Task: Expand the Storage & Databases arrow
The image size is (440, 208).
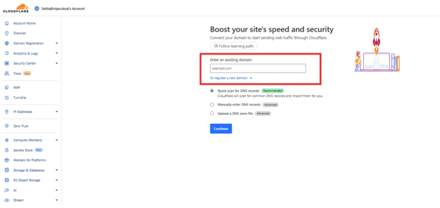Action: 57,170
